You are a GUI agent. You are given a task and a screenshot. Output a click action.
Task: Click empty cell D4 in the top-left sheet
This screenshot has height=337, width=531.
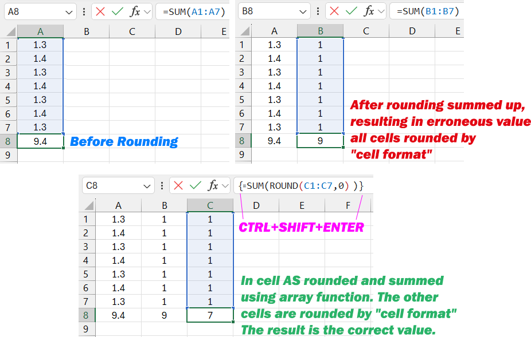(x=178, y=85)
